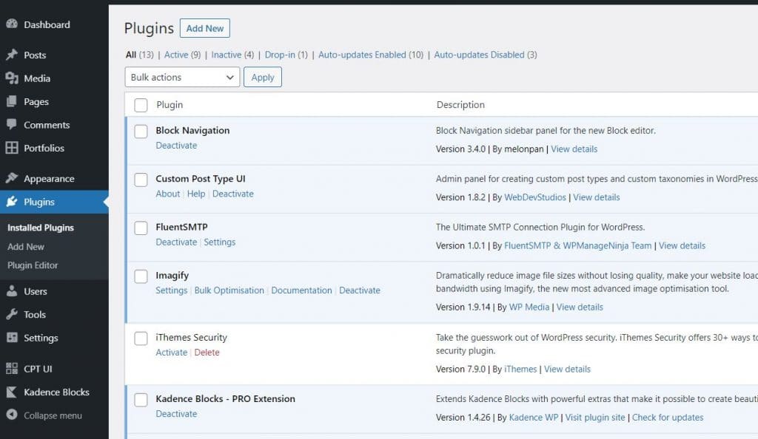
Task: Deactivate the FluentSMTP plugin
Action: coord(176,242)
